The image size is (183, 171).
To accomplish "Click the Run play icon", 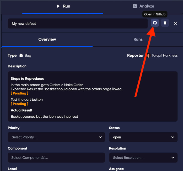I will [x=58, y=6].
